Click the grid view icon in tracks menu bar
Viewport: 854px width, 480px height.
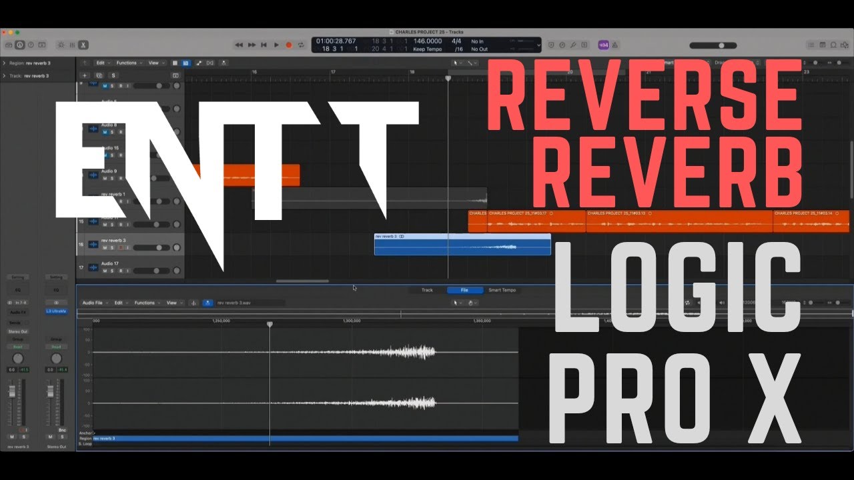tap(175, 63)
